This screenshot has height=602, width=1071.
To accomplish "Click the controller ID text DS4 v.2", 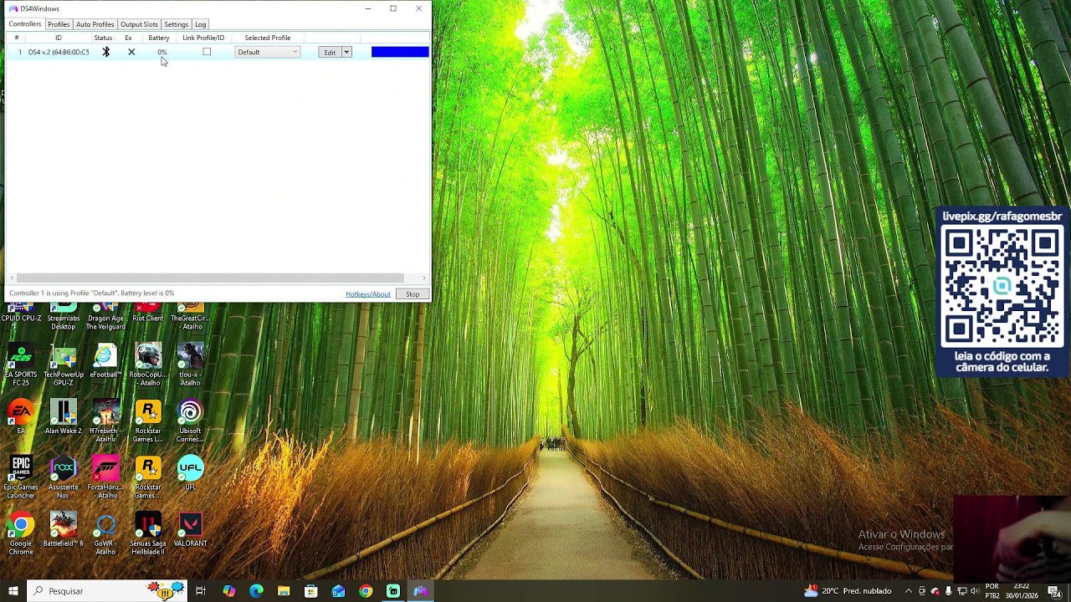I will [59, 52].
